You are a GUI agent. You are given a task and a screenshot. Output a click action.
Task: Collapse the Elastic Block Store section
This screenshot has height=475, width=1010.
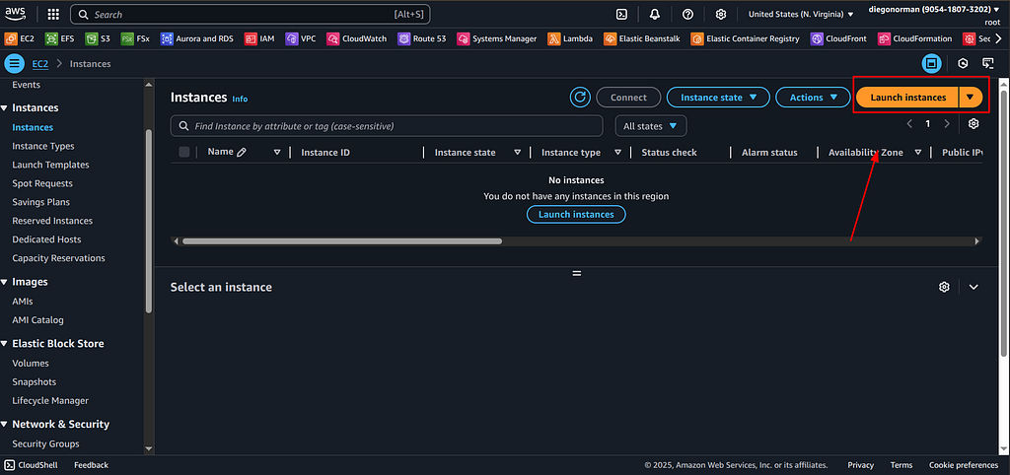click(5, 344)
